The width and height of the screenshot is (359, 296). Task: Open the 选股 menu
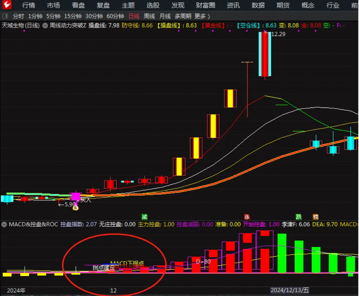pos(153,5)
